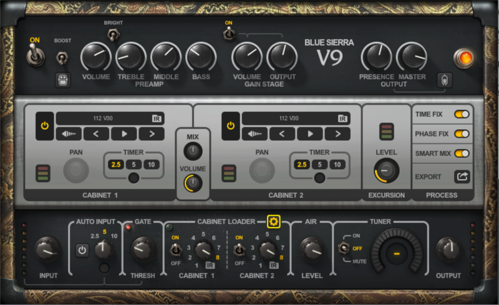Click the tube icon beside Master
The image size is (499, 305).
[x=445, y=80]
